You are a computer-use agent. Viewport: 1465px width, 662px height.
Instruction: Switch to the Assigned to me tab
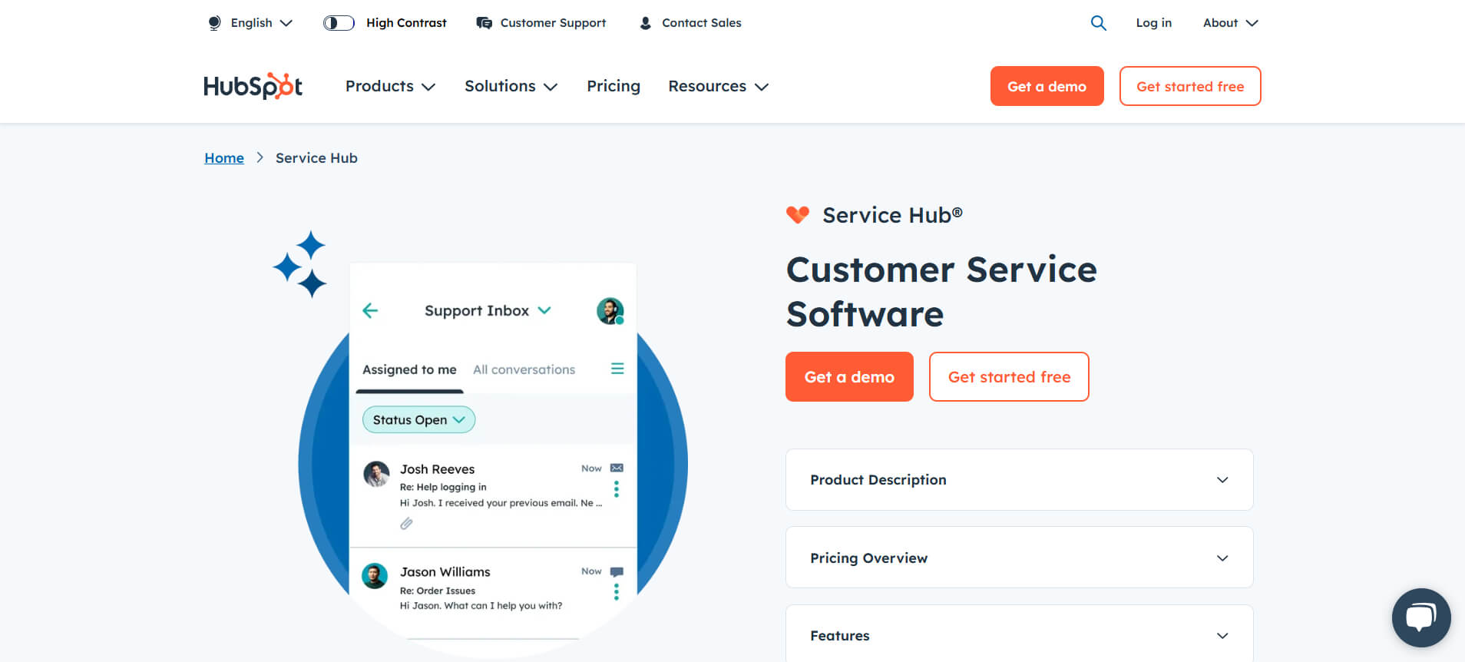(409, 369)
